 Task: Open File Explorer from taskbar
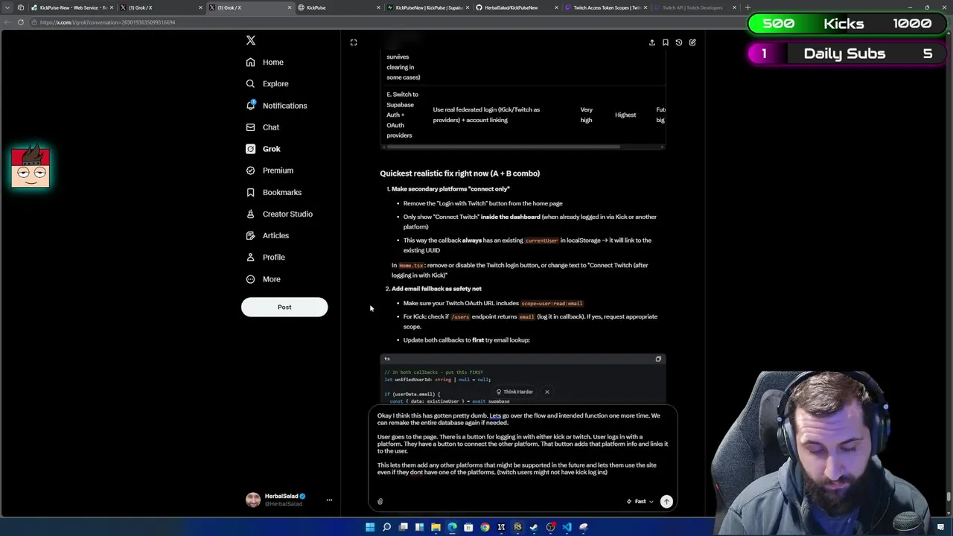click(436, 527)
